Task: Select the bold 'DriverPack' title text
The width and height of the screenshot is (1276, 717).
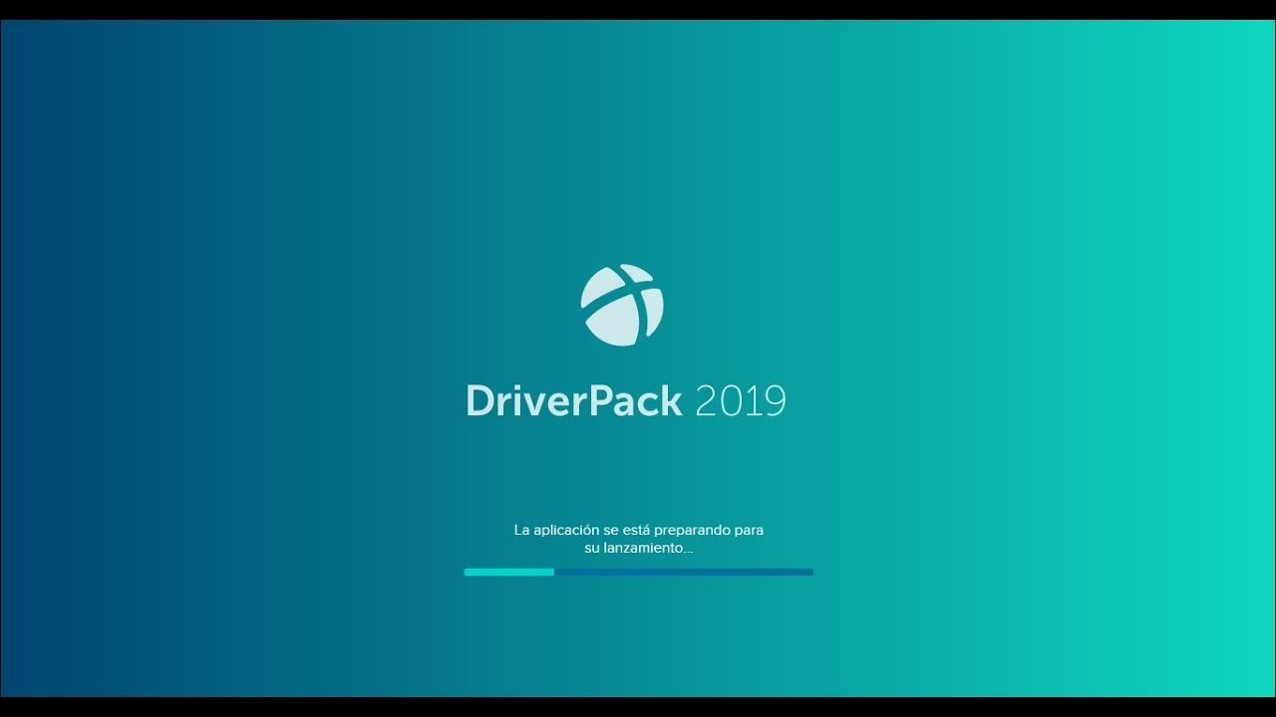Action: click(573, 399)
